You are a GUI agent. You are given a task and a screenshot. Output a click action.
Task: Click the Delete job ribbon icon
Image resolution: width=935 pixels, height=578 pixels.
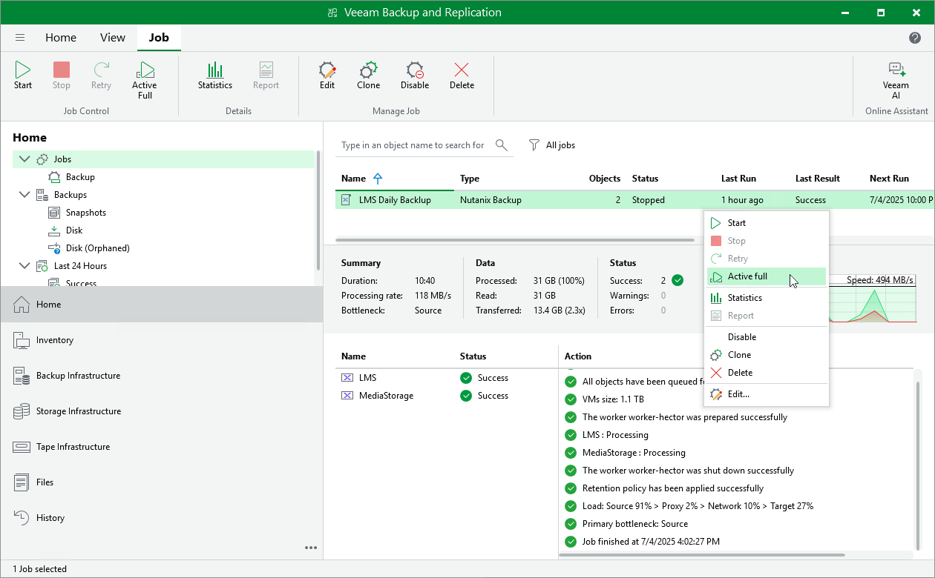click(x=462, y=76)
